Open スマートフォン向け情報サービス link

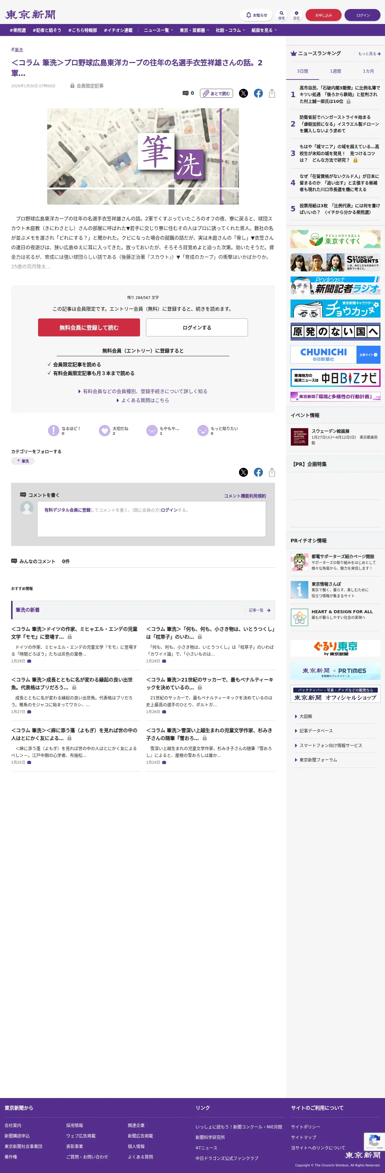coord(330,745)
